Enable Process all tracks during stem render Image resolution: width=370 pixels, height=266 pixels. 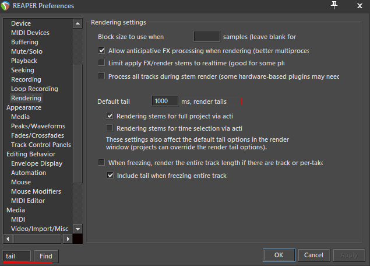point(101,76)
